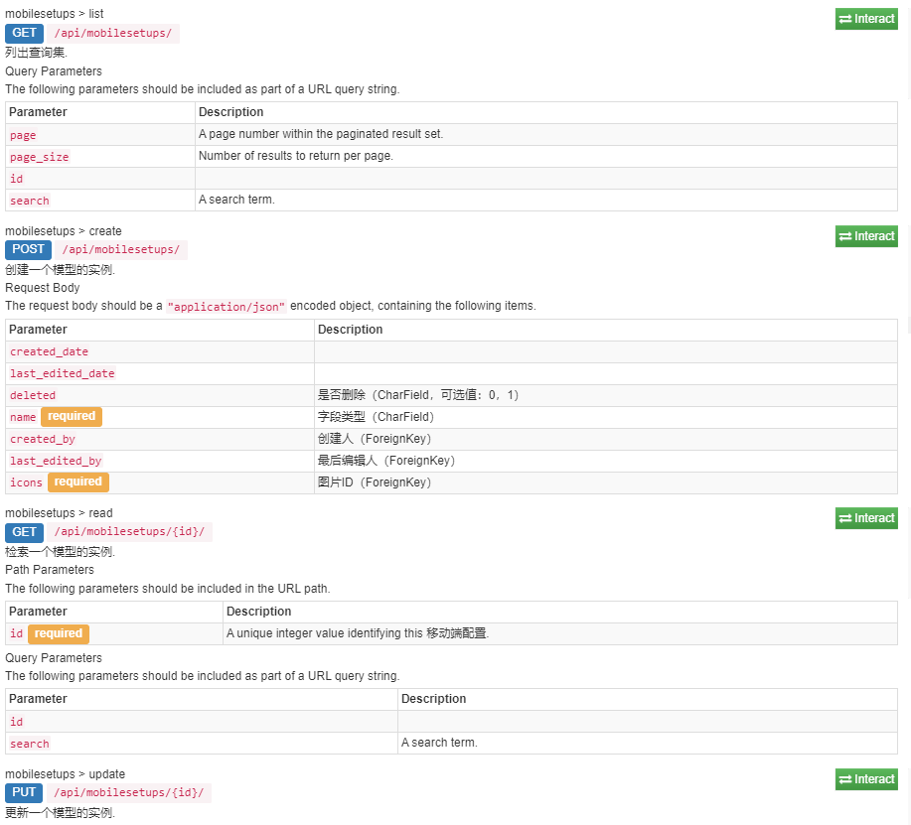
Task: Select the PUT method badge
Action: (x=24, y=793)
